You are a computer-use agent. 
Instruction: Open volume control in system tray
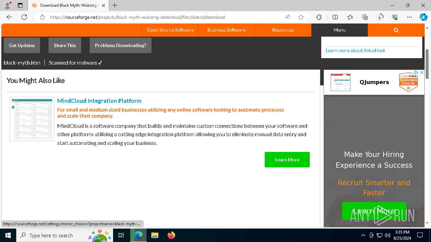tap(388, 235)
